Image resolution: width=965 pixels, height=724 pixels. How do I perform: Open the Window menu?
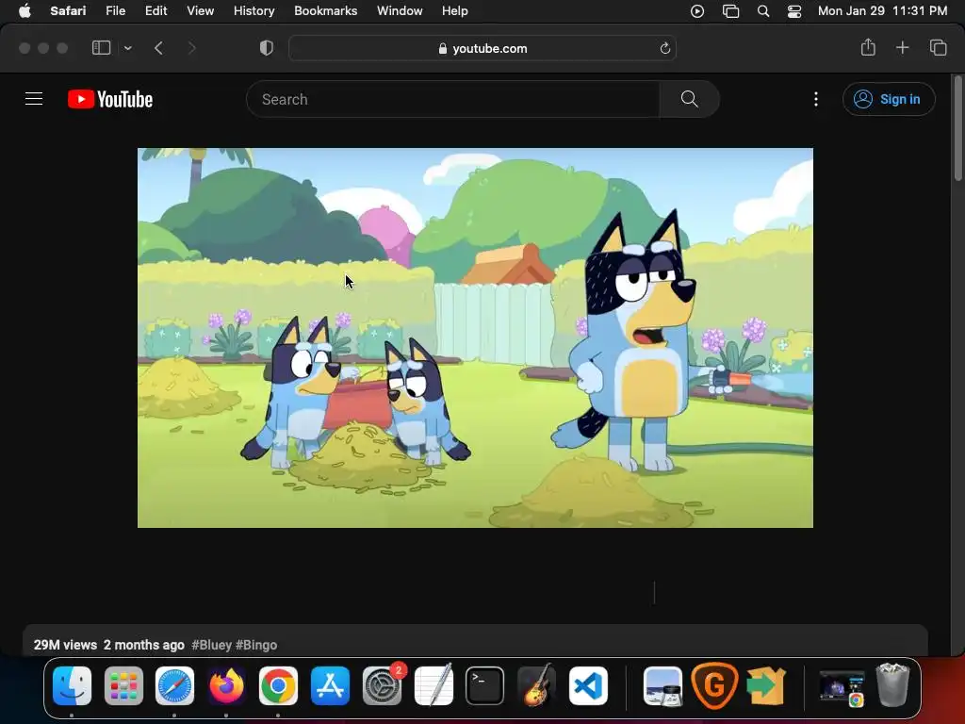tap(400, 10)
